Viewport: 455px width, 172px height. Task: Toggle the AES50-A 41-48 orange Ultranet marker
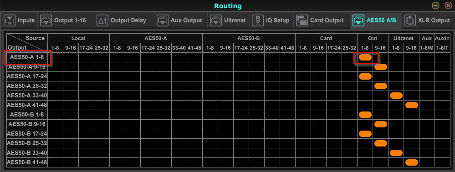click(411, 105)
